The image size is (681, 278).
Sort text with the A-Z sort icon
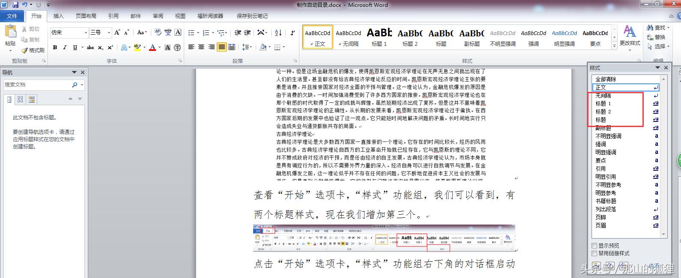pos(278,33)
